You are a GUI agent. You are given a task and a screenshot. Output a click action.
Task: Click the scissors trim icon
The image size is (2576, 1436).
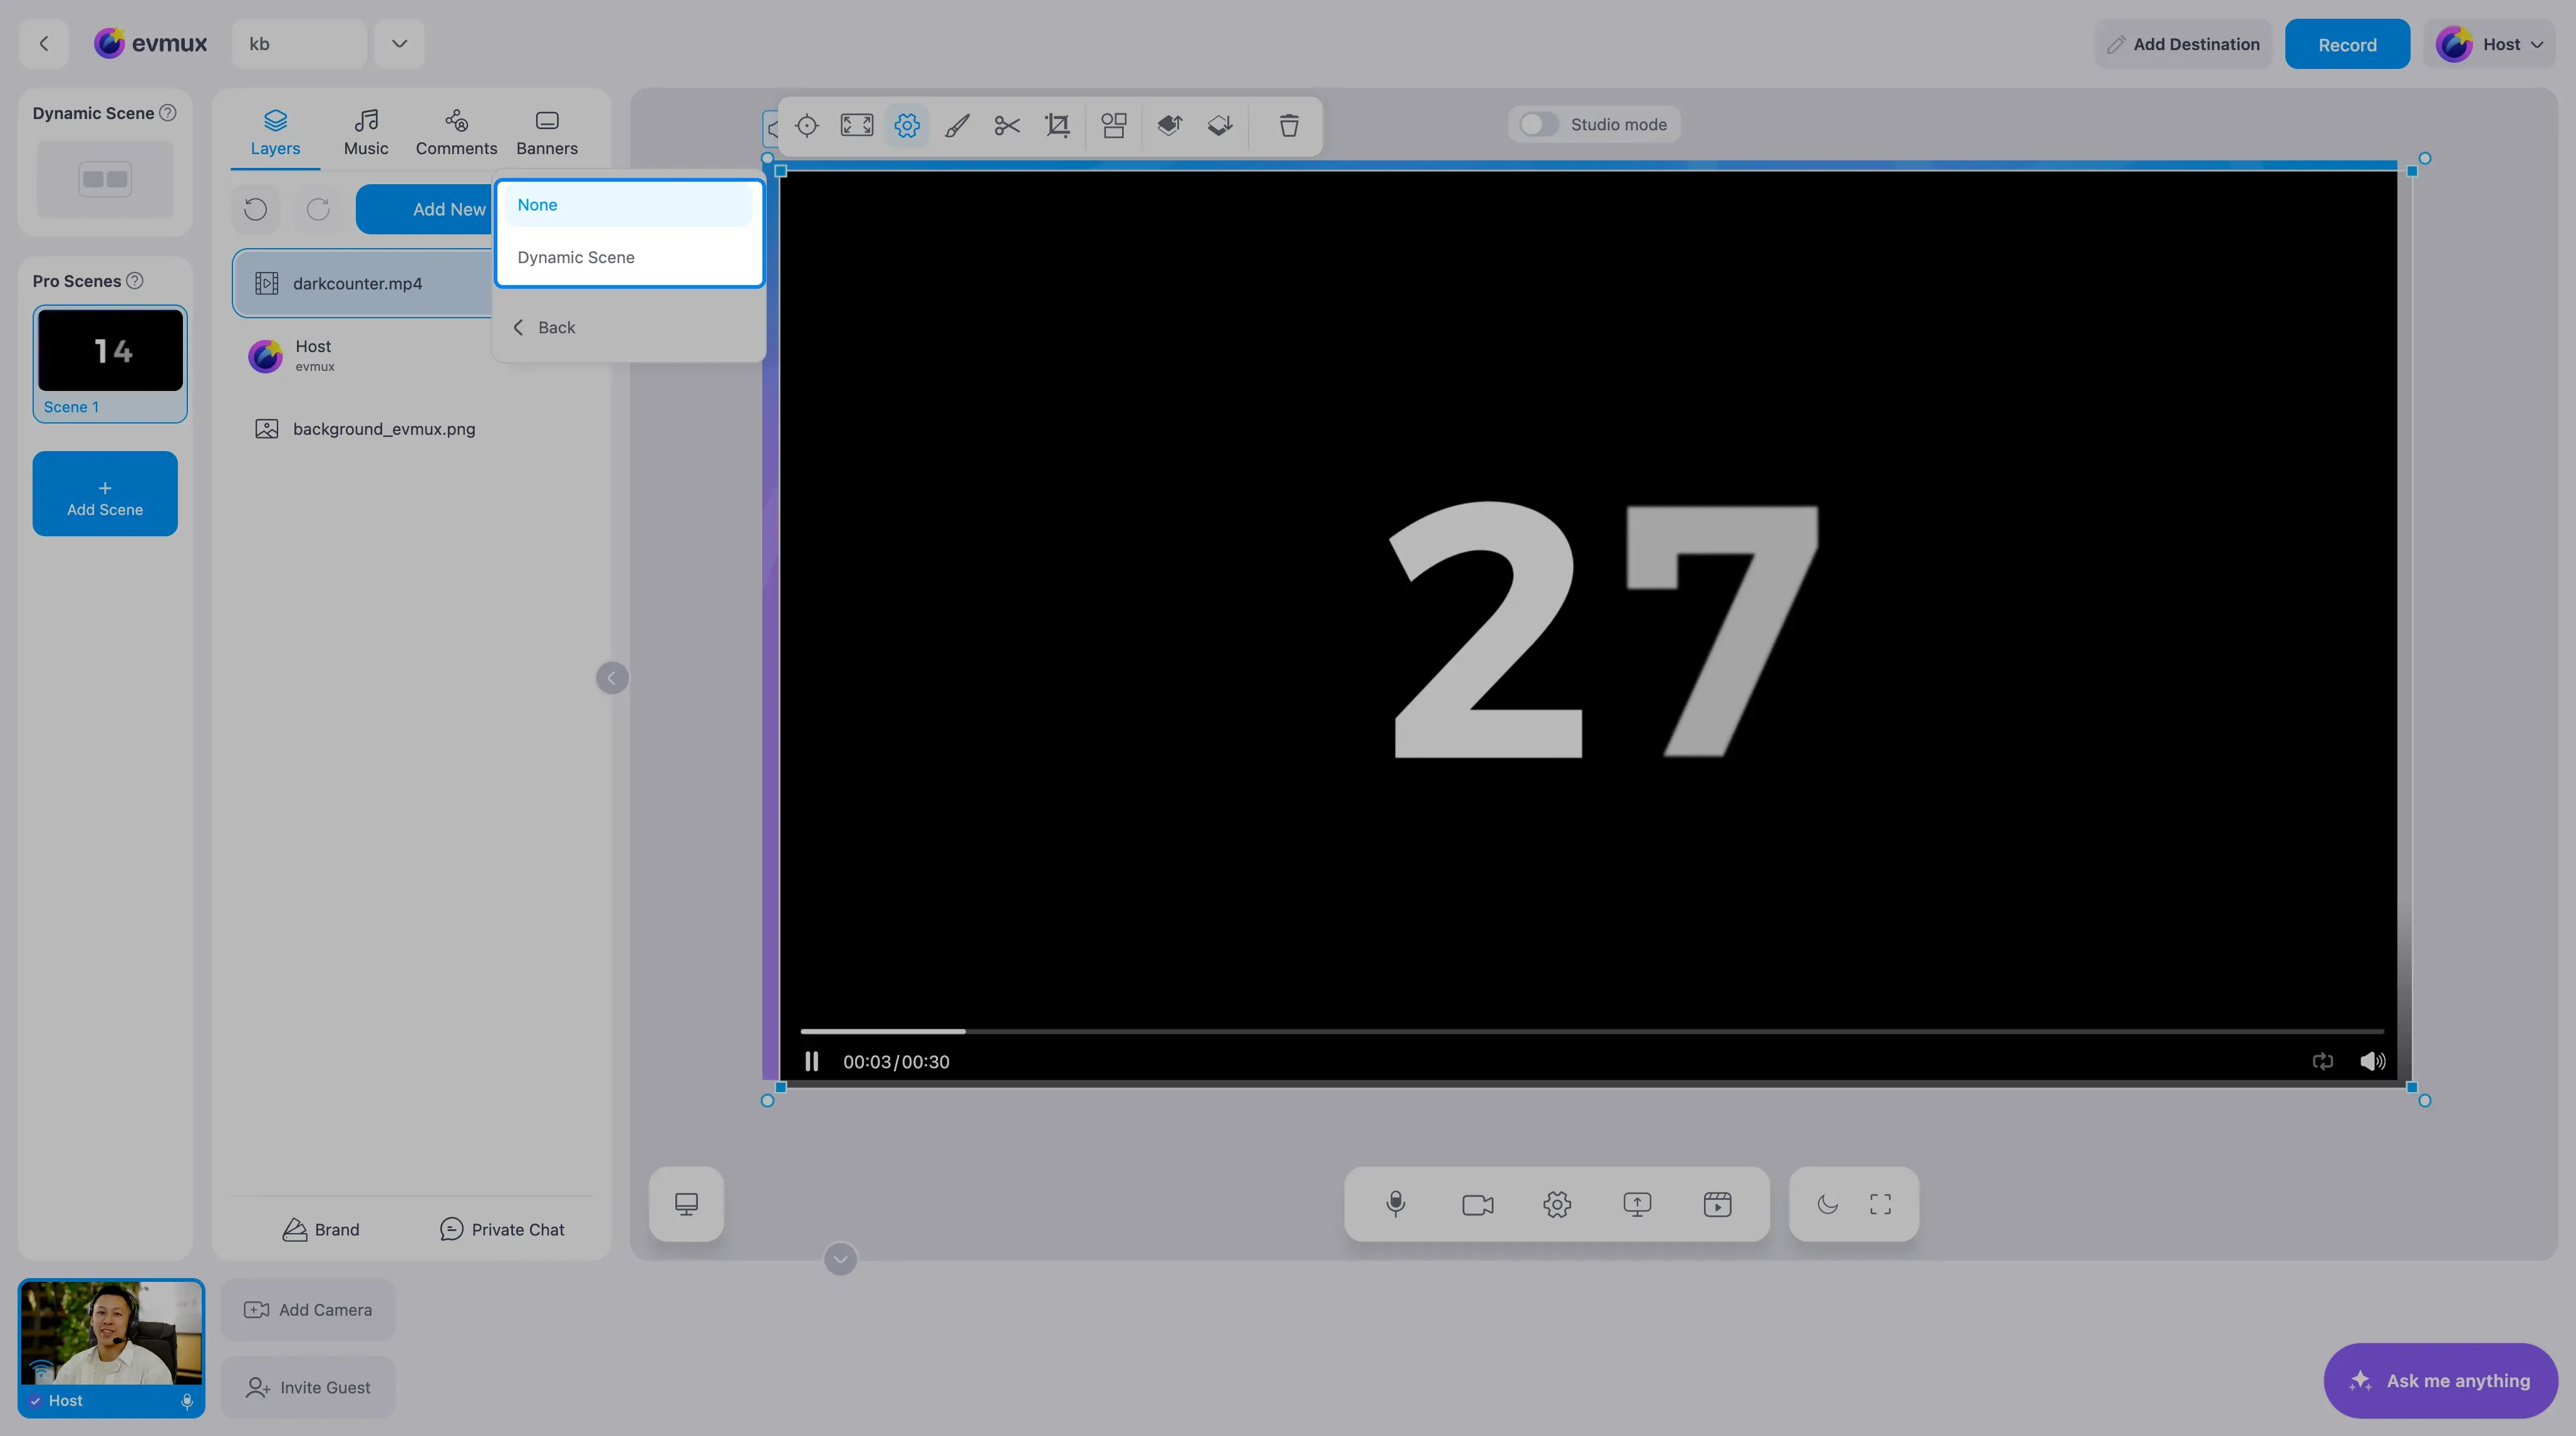[x=1007, y=125]
